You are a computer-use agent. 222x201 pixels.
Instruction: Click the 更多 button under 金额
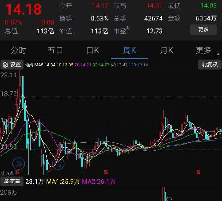pyautogui.click(x=204, y=29)
